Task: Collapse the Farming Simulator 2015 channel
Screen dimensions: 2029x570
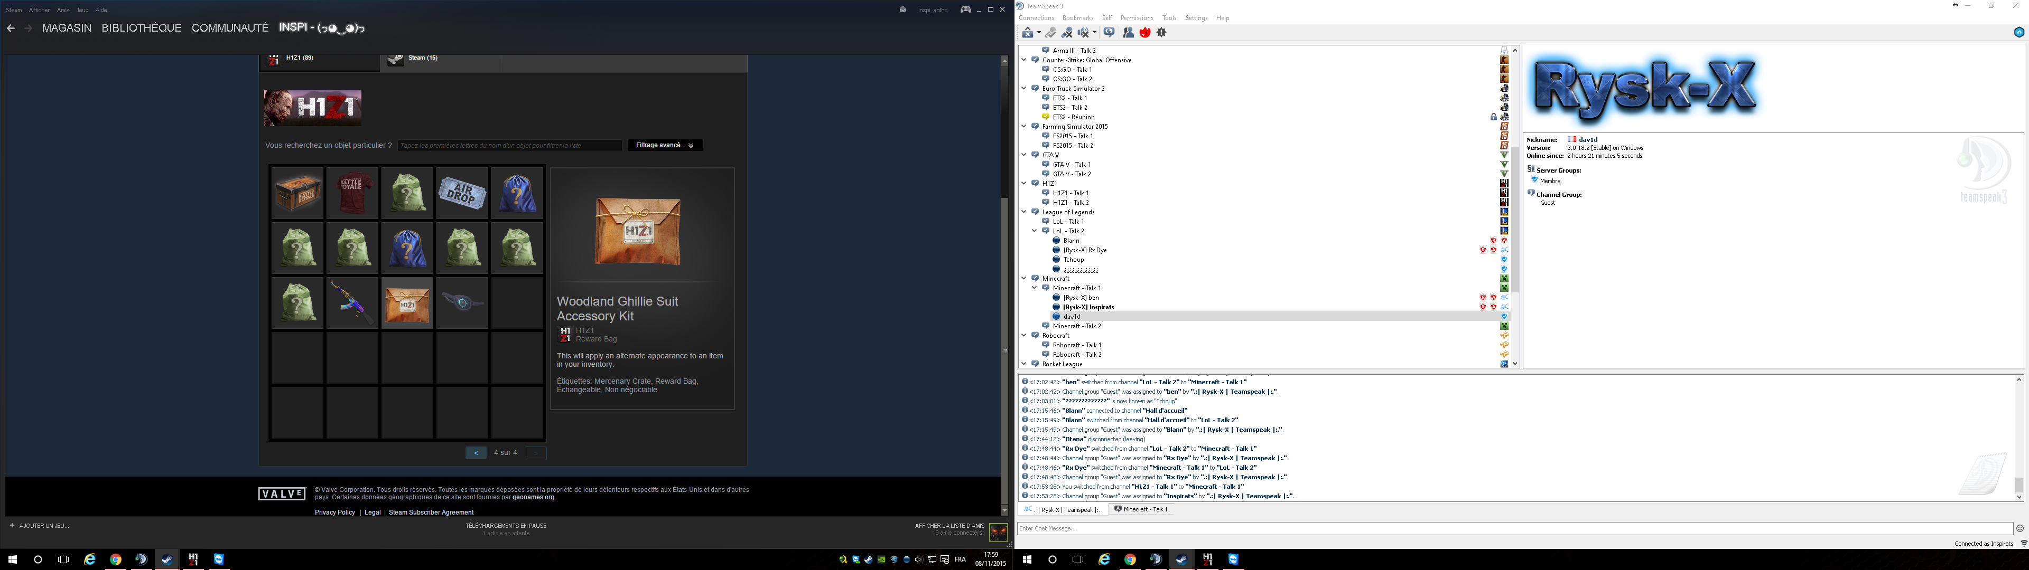Action: coord(1024,126)
